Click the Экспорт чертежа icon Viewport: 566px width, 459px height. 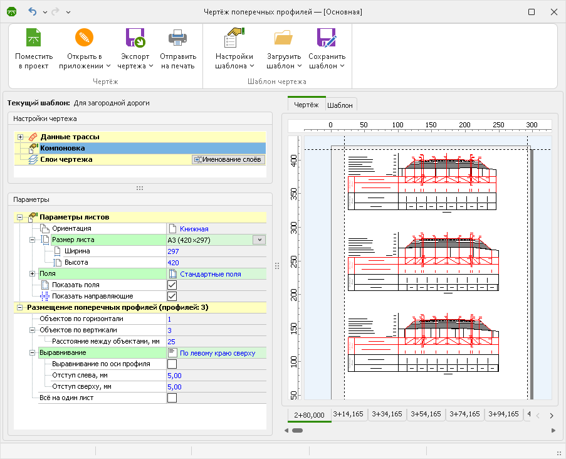[x=135, y=39]
